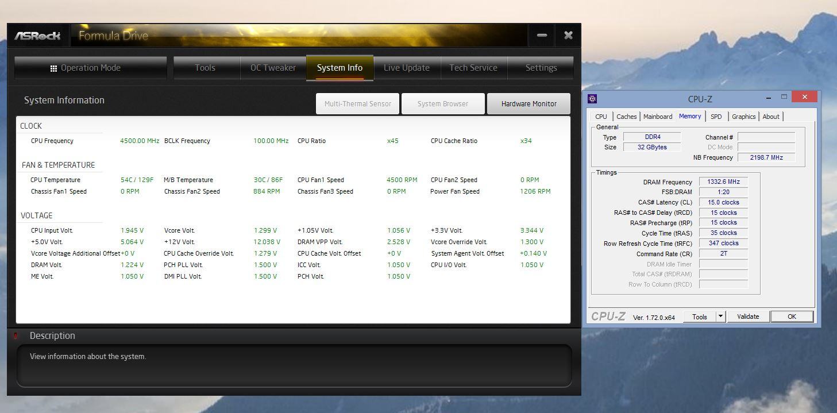
Task: Click the Power Fan Speed value 1206 RPM
Action: (x=535, y=191)
